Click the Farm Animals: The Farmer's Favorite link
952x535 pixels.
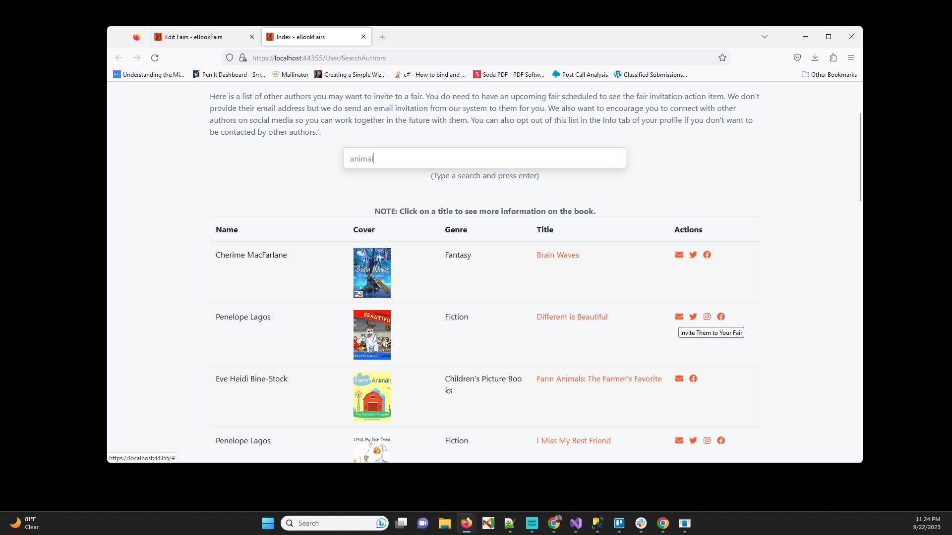[598, 378]
